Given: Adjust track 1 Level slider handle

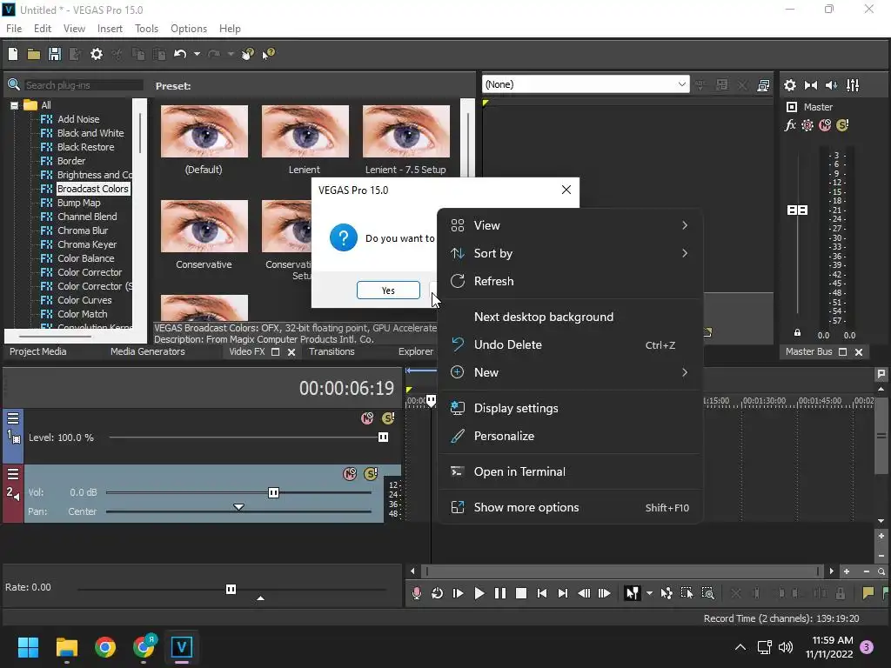Looking at the screenshot, I should (383, 438).
